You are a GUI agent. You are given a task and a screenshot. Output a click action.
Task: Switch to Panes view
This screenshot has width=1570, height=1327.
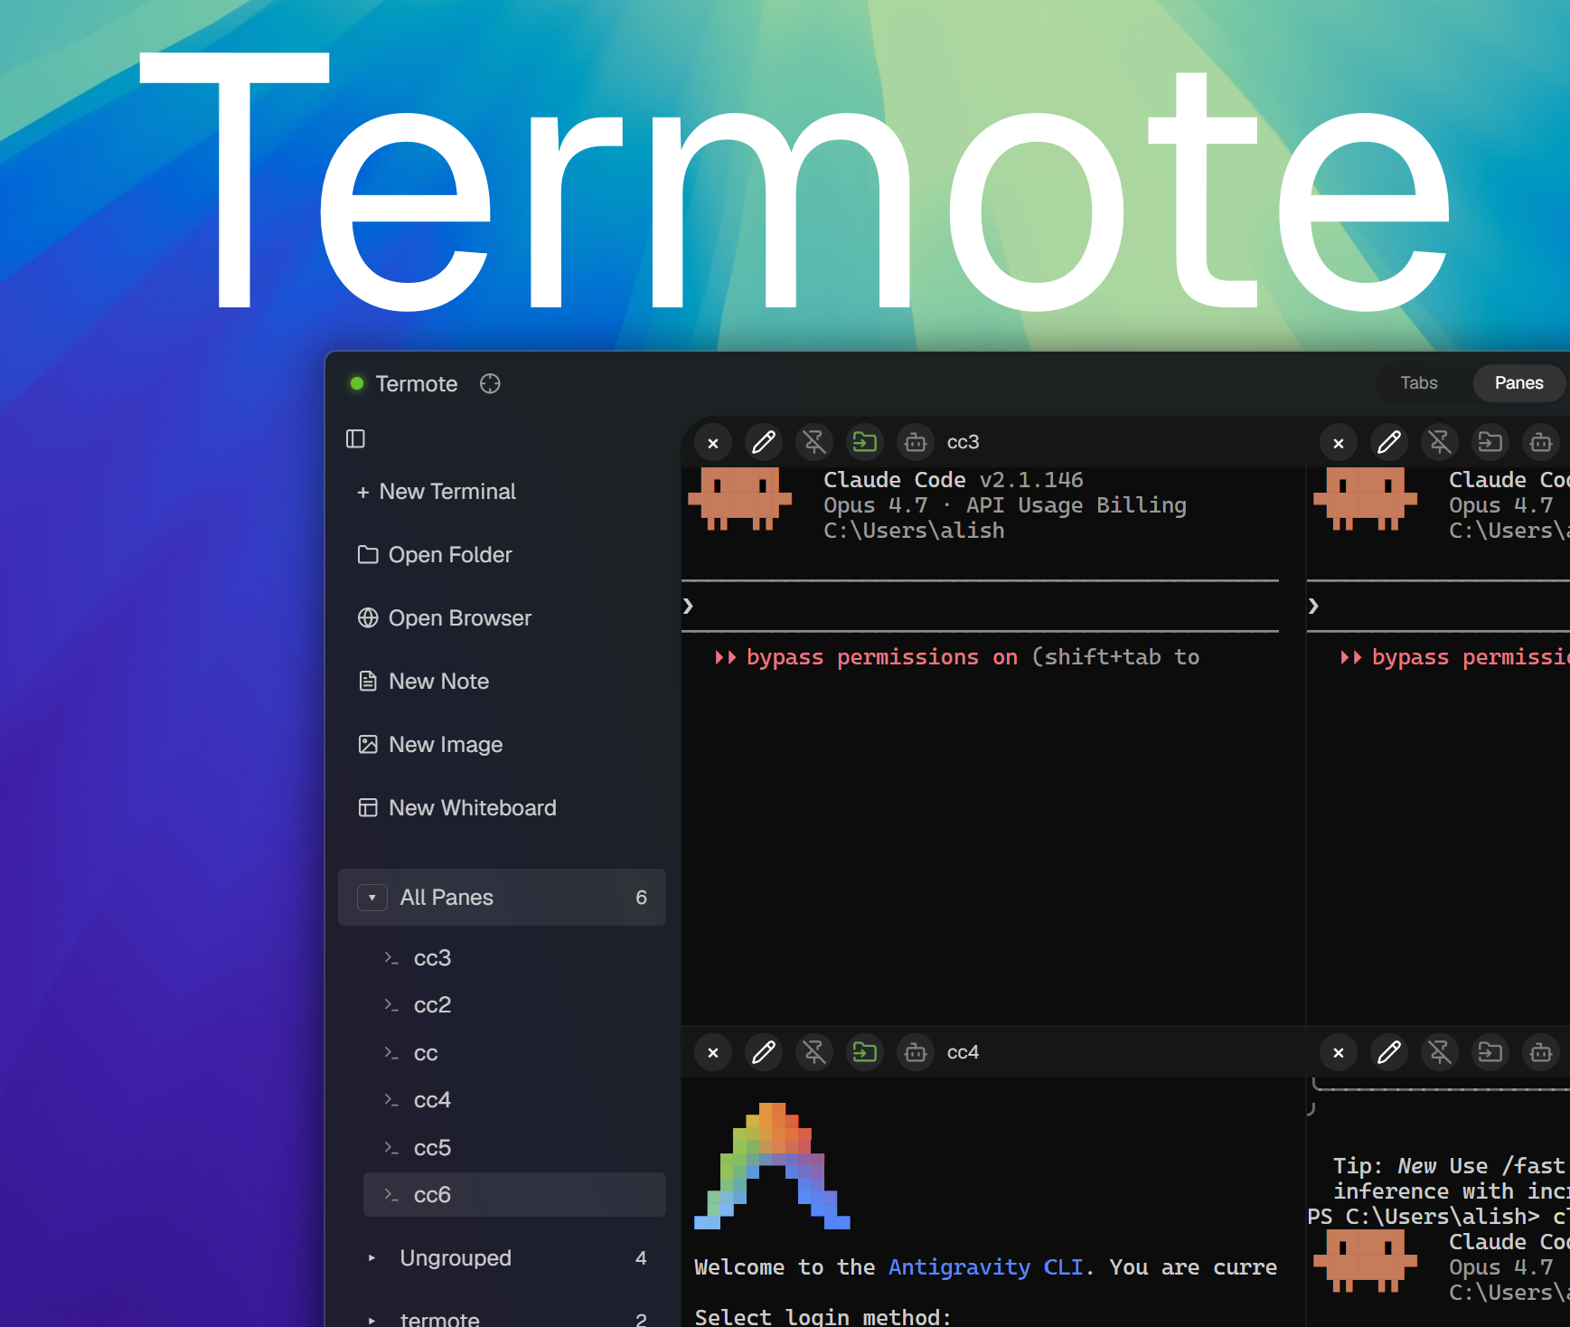pyautogui.click(x=1518, y=383)
